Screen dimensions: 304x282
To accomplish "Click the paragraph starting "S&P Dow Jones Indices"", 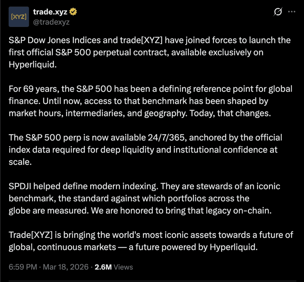I will tap(148, 52).
